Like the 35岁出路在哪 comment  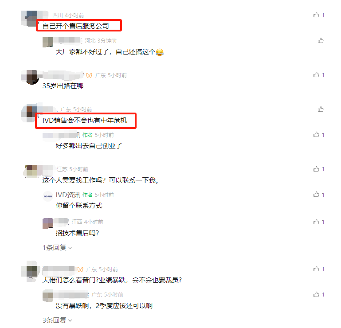(316, 75)
